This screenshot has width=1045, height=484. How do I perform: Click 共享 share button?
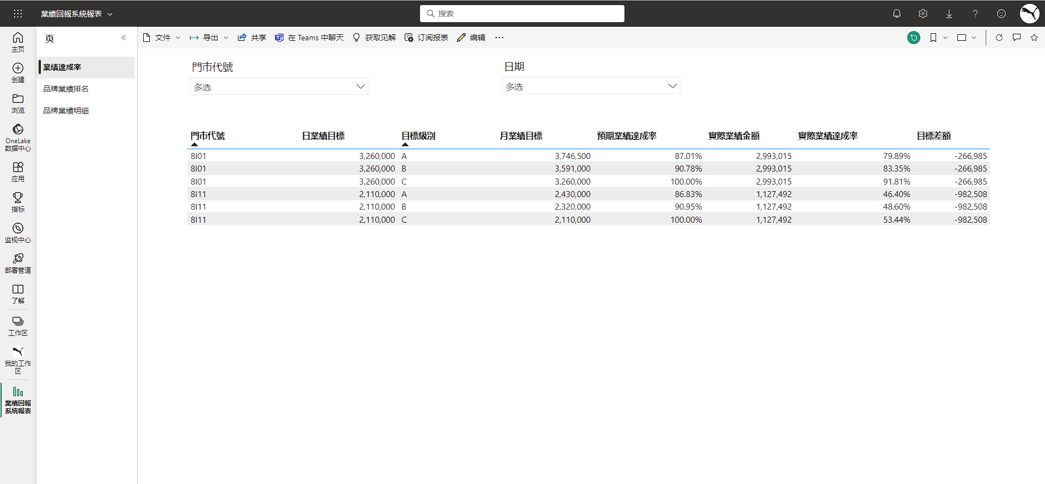tap(252, 38)
